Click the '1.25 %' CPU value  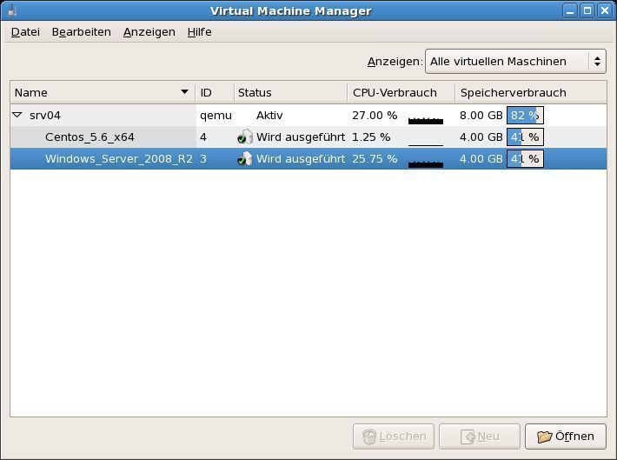click(x=371, y=137)
